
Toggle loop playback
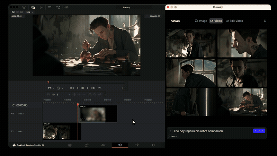[x=99, y=88]
